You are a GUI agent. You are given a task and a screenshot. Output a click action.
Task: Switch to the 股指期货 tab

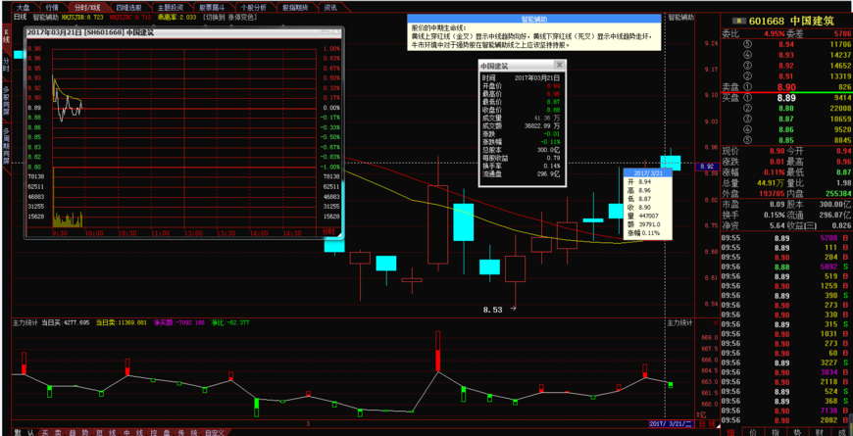(x=295, y=8)
